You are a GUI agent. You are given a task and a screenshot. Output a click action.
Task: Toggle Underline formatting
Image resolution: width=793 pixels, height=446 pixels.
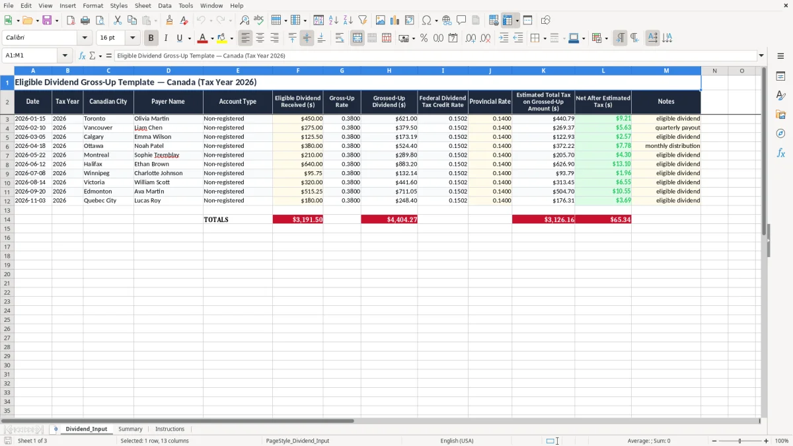pyautogui.click(x=179, y=38)
